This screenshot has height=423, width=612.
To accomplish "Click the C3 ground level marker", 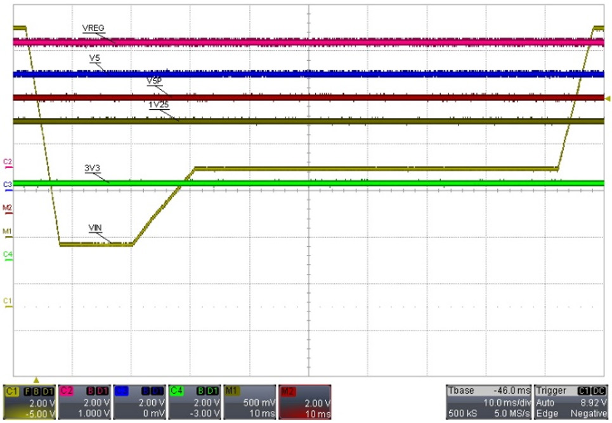I will (x=8, y=184).
